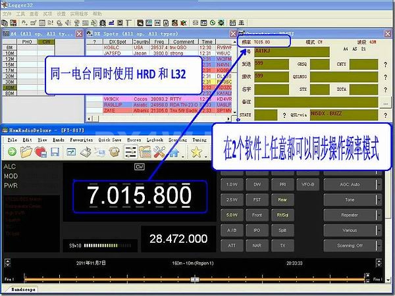Click the blue floppy disk Quick Save icon
395x296 pixels.
(x=55, y=152)
